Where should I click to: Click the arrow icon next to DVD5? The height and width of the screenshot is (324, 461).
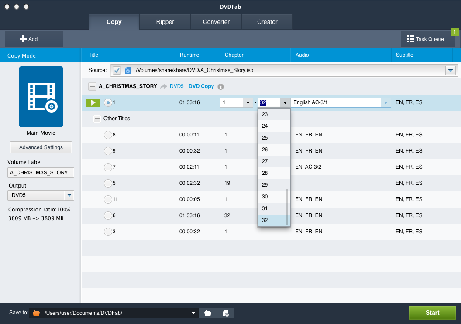164,86
